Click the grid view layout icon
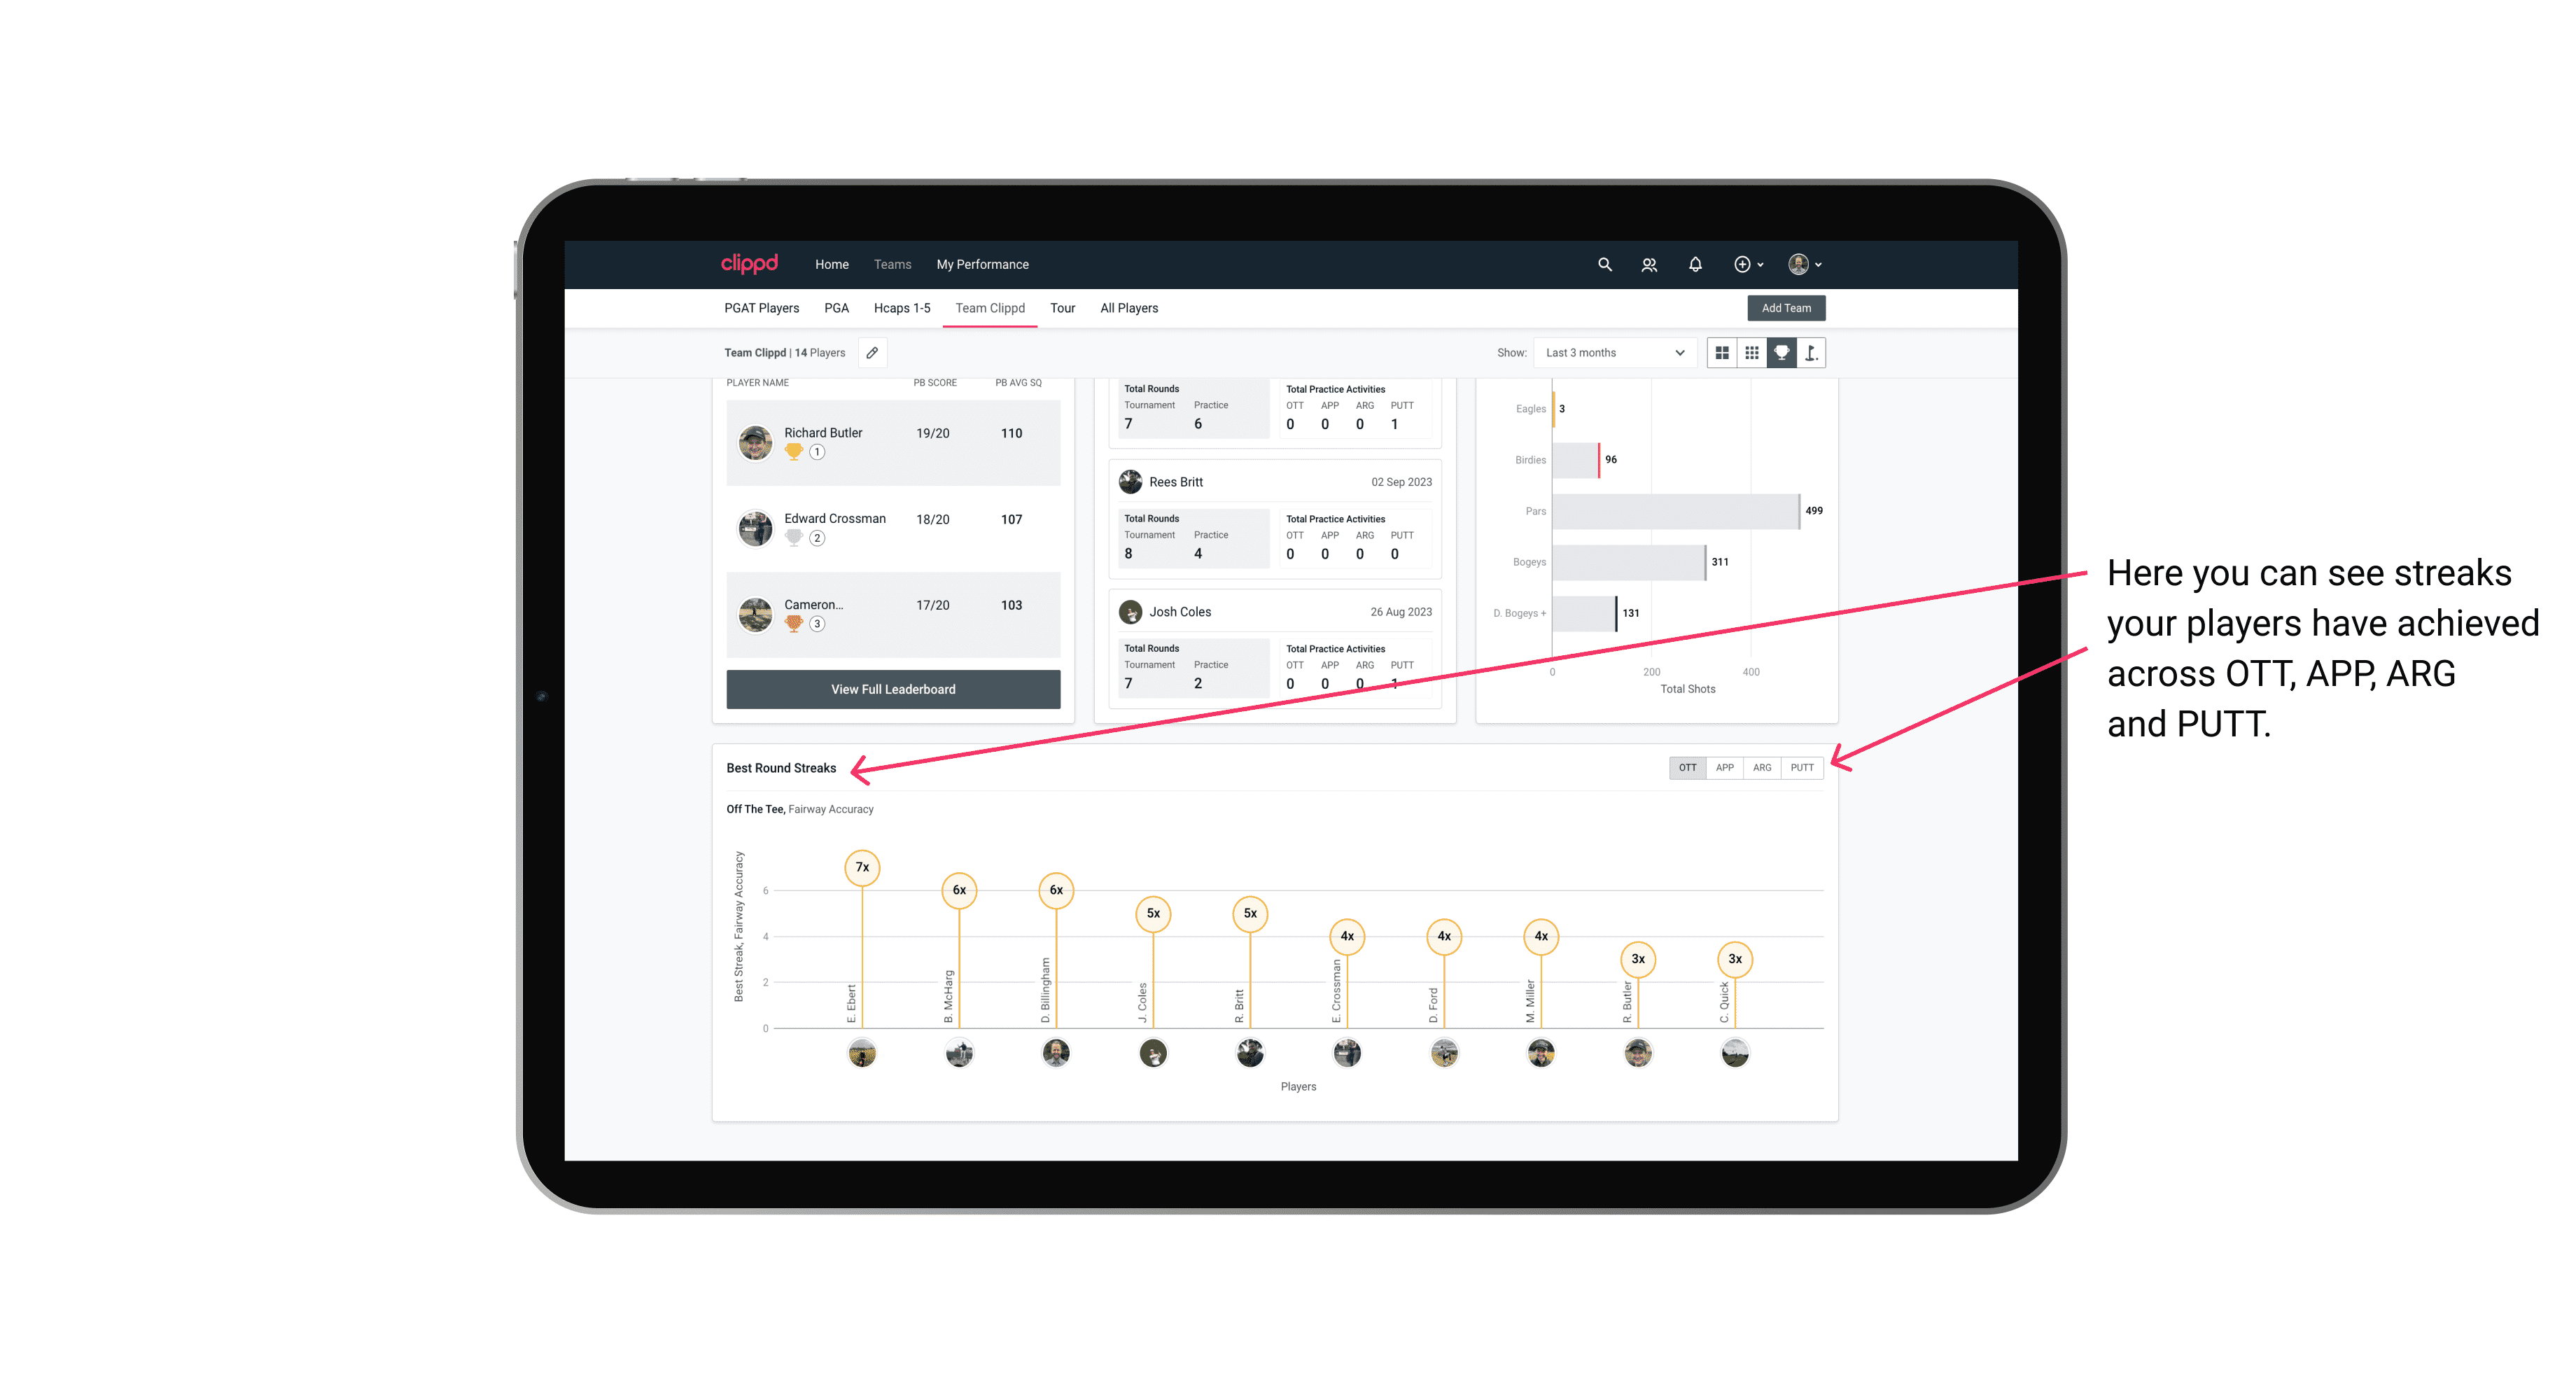 pyautogui.click(x=1721, y=353)
